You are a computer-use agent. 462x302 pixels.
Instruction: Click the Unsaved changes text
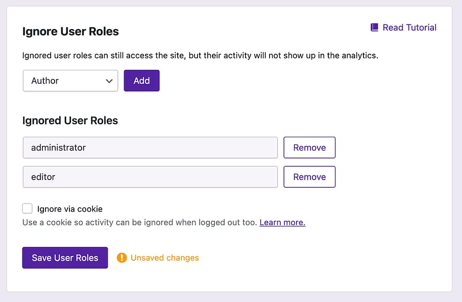164,258
